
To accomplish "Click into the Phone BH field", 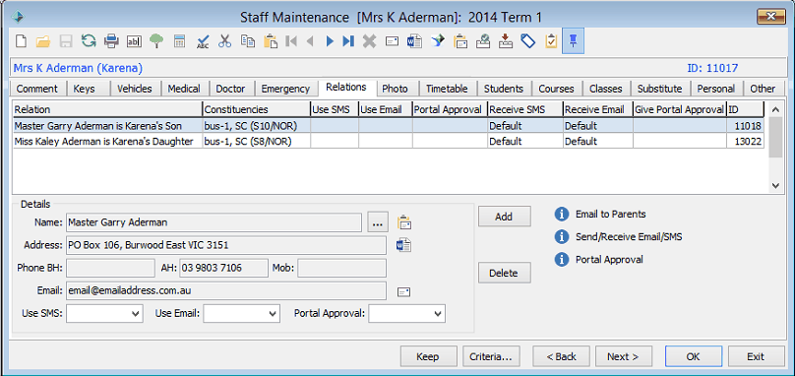I will pos(110,268).
